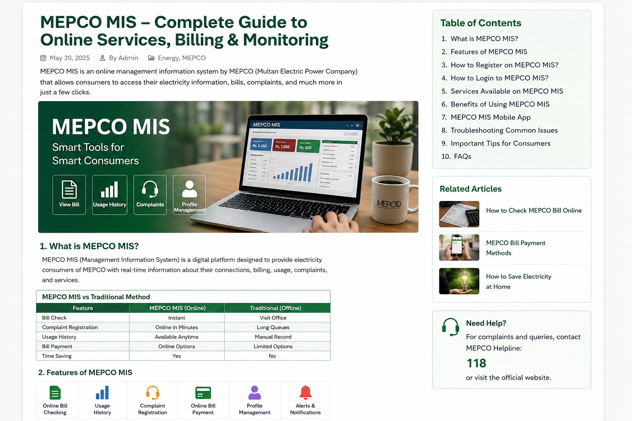Viewport: 632px width, 421px height.
Task: Select the Online Bill Payment card icon
Action: click(203, 393)
